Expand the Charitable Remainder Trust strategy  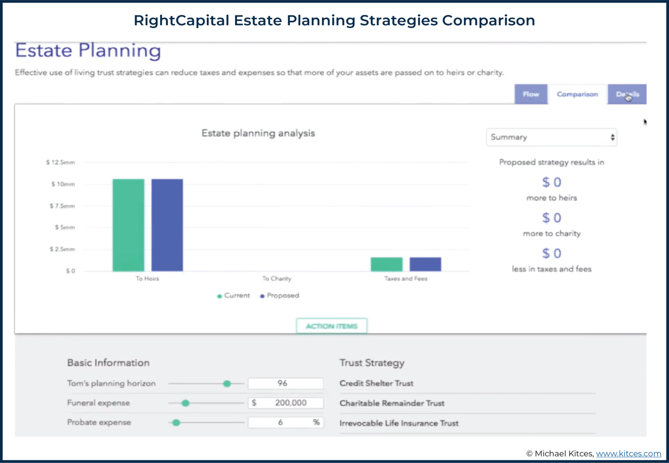[x=392, y=403]
